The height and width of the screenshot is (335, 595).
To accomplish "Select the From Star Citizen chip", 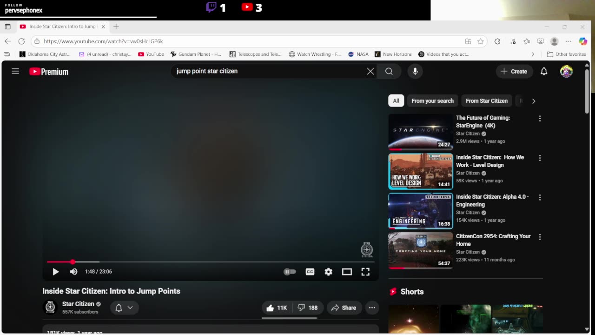I will [x=487, y=100].
